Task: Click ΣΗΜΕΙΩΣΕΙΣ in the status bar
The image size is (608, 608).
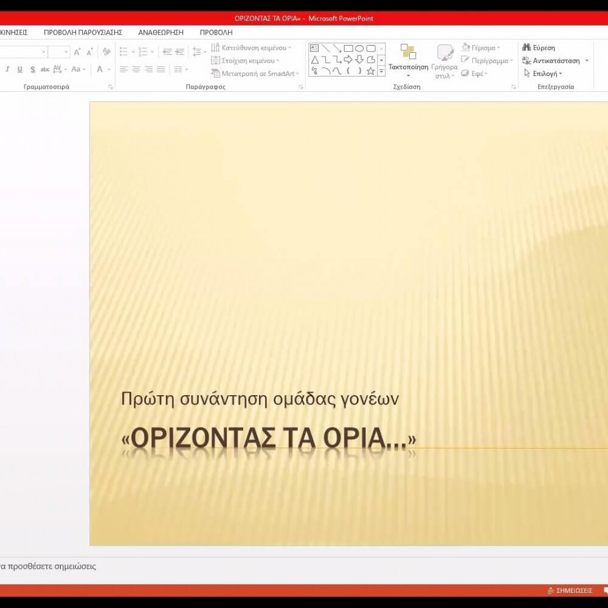Action: point(570,590)
